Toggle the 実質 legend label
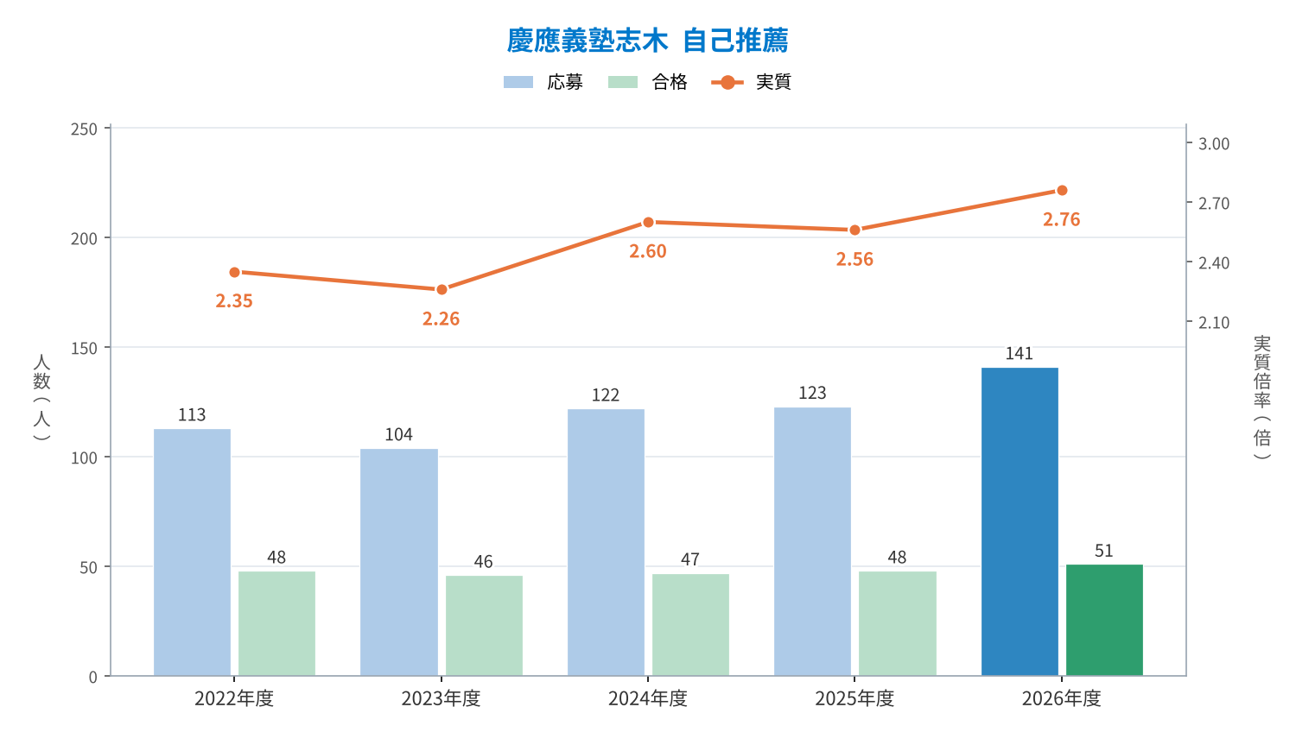The image size is (1296, 751). click(774, 82)
